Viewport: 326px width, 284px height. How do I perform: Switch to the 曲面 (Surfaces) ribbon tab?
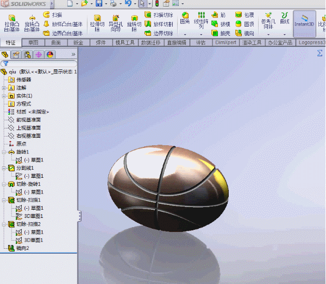pos(56,42)
